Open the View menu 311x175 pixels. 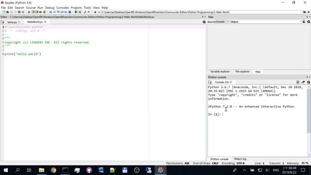[x=96, y=8]
